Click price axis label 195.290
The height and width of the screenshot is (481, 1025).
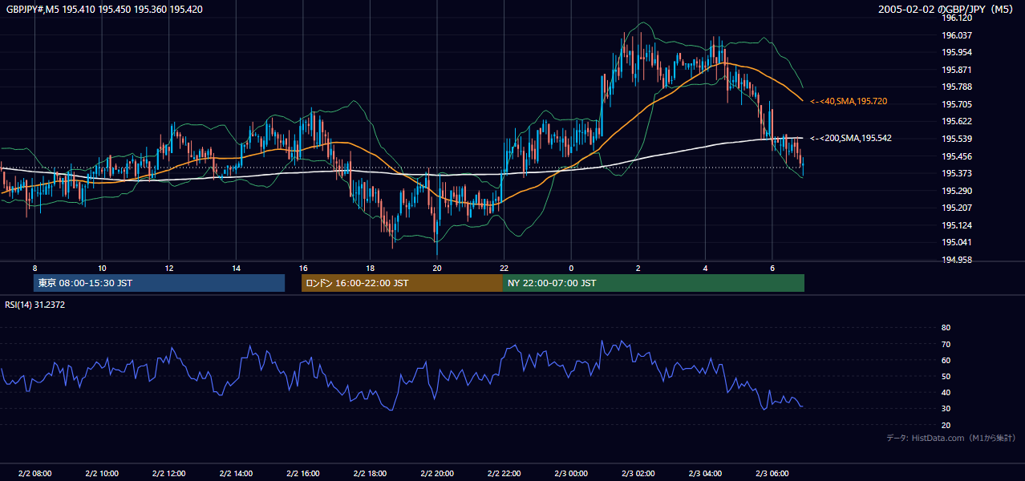(956, 191)
